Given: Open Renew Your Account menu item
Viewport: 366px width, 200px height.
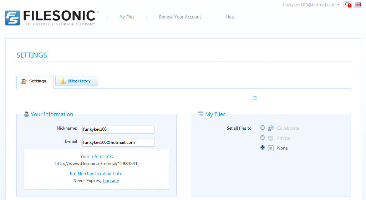Looking at the screenshot, I should pyautogui.click(x=180, y=17).
